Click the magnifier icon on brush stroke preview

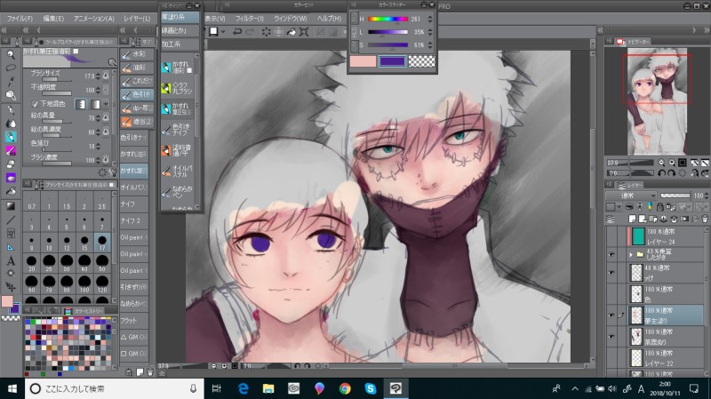click(x=112, y=62)
